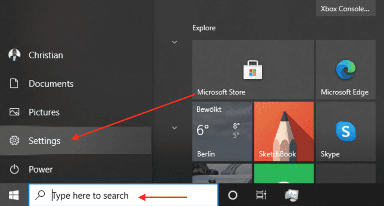Open the Skype tile

[x=345, y=131]
